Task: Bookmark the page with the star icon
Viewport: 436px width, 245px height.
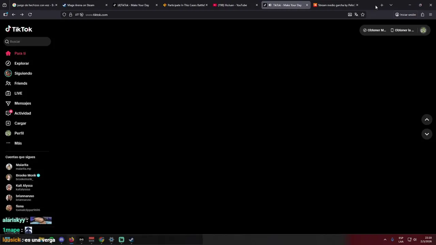Action: coord(362,15)
